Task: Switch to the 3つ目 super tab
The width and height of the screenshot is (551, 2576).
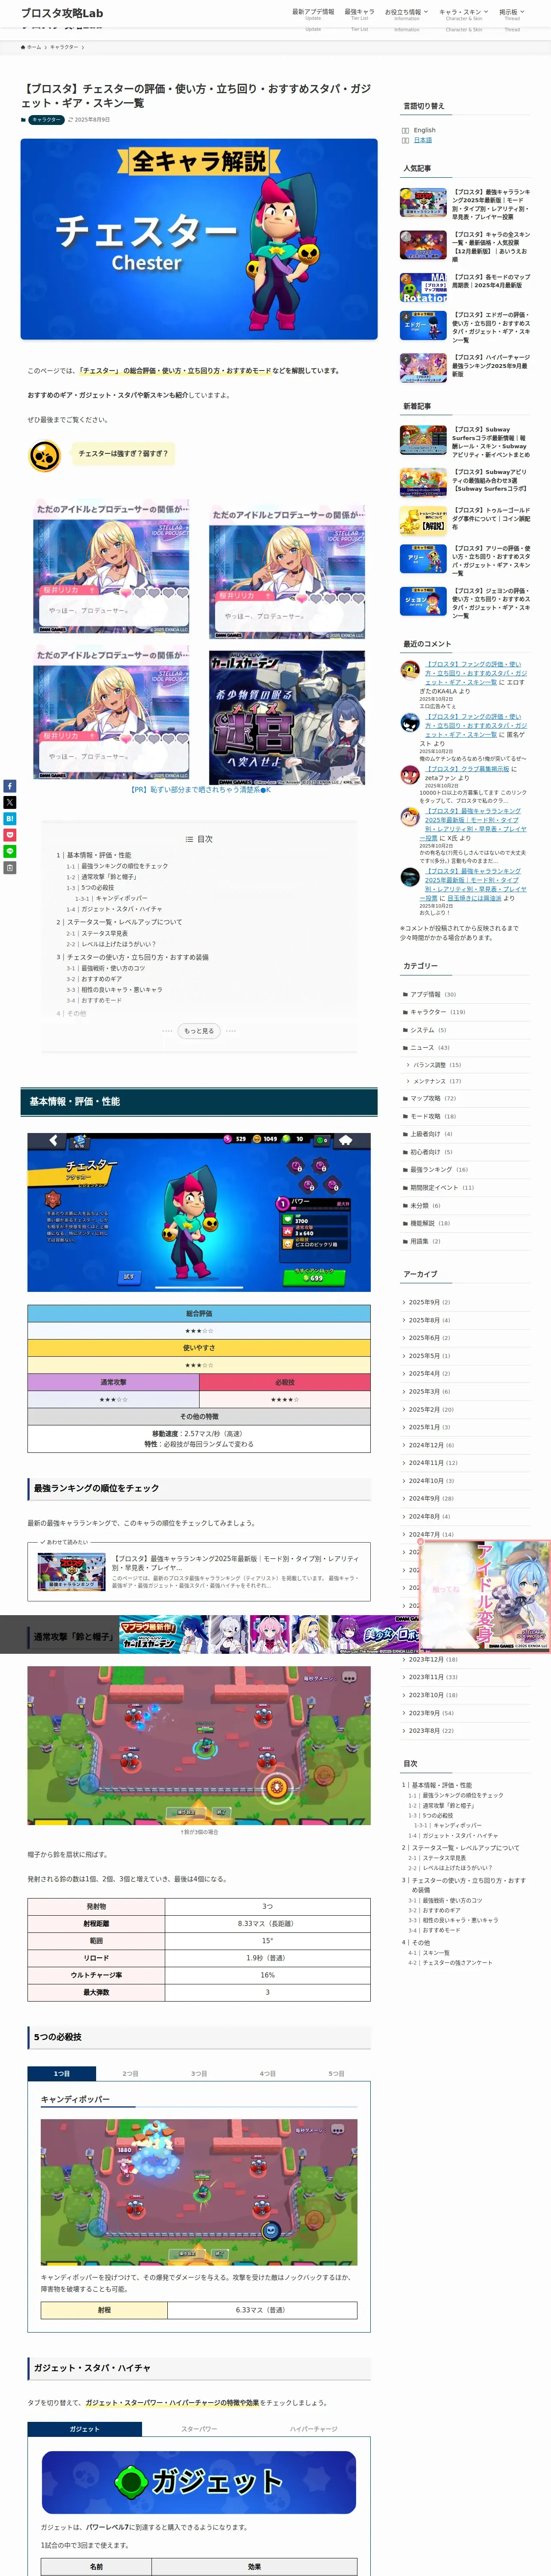Action: click(x=199, y=2073)
